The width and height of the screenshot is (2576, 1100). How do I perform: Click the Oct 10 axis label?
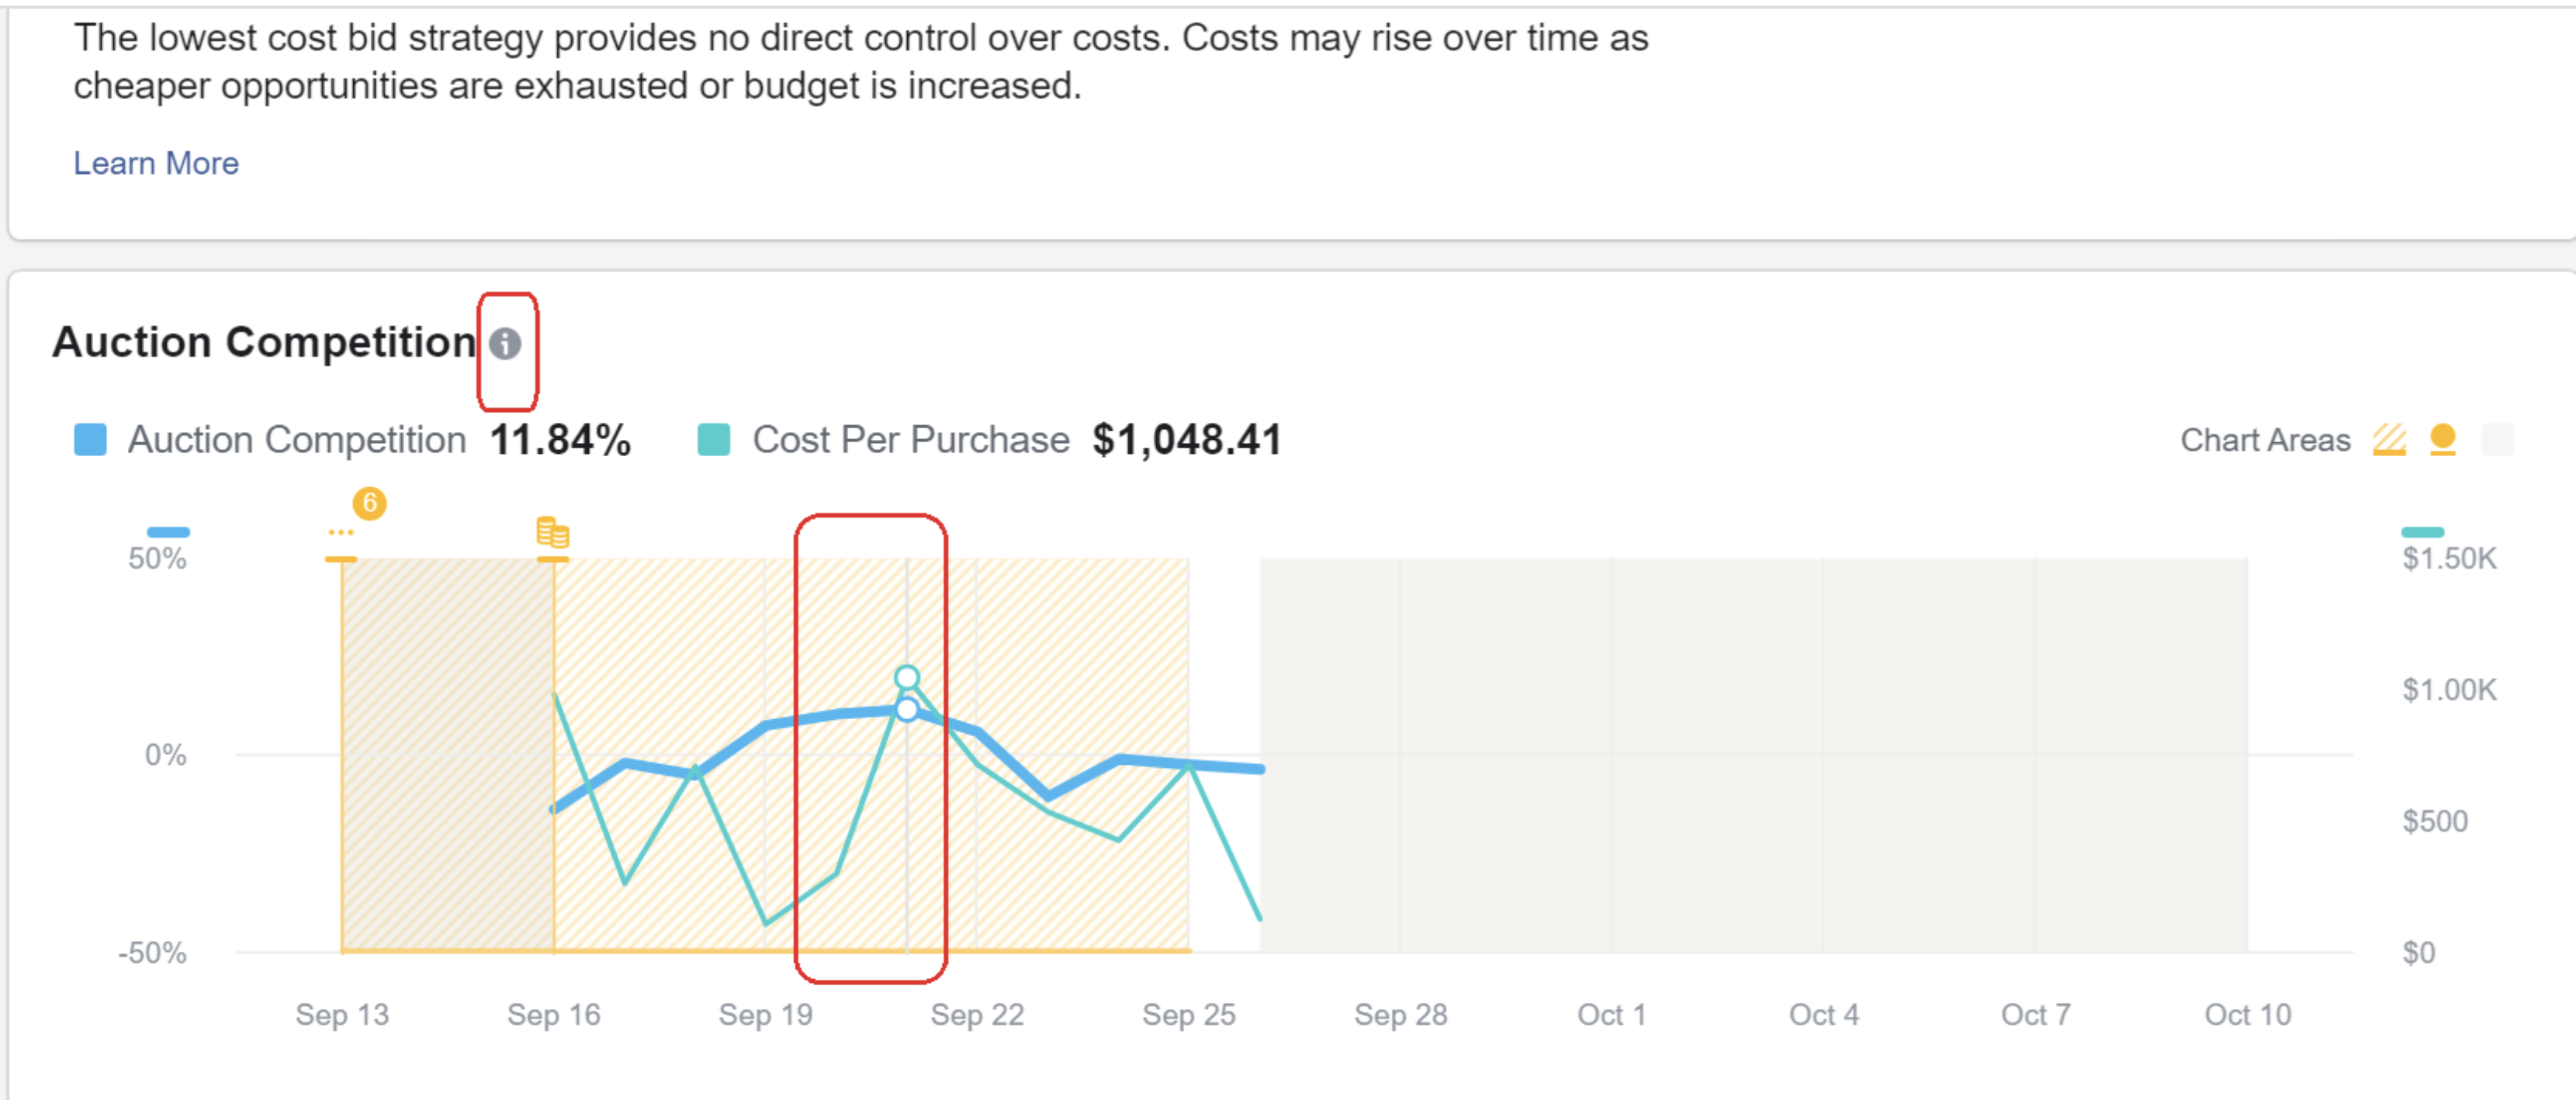[x=2248, y=1015]
